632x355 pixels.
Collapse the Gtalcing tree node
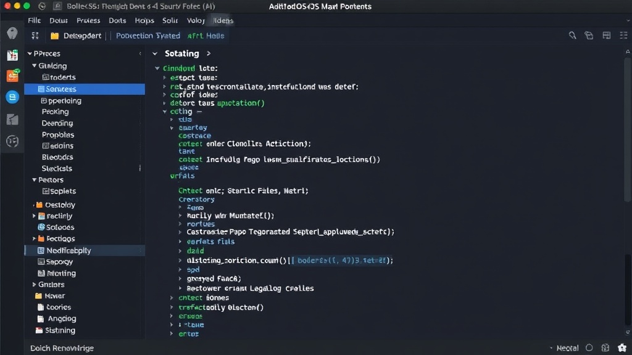point(35,65)
